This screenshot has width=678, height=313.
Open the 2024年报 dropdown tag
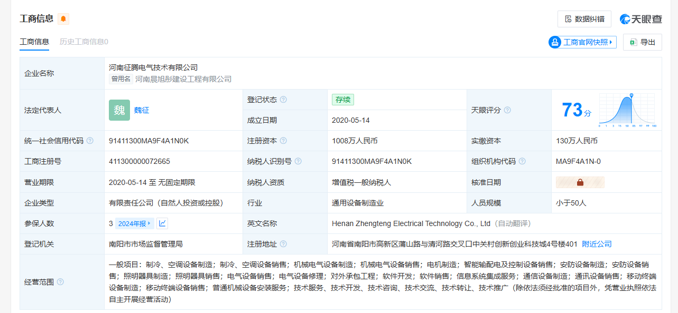point(135,223)
